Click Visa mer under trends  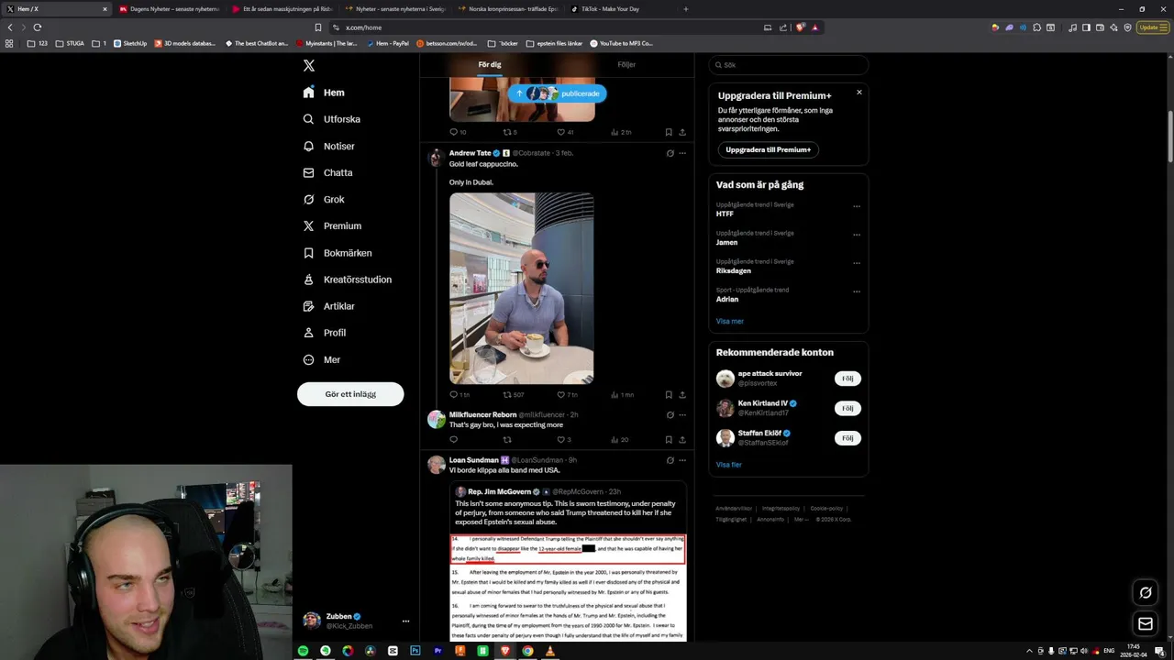730,321
